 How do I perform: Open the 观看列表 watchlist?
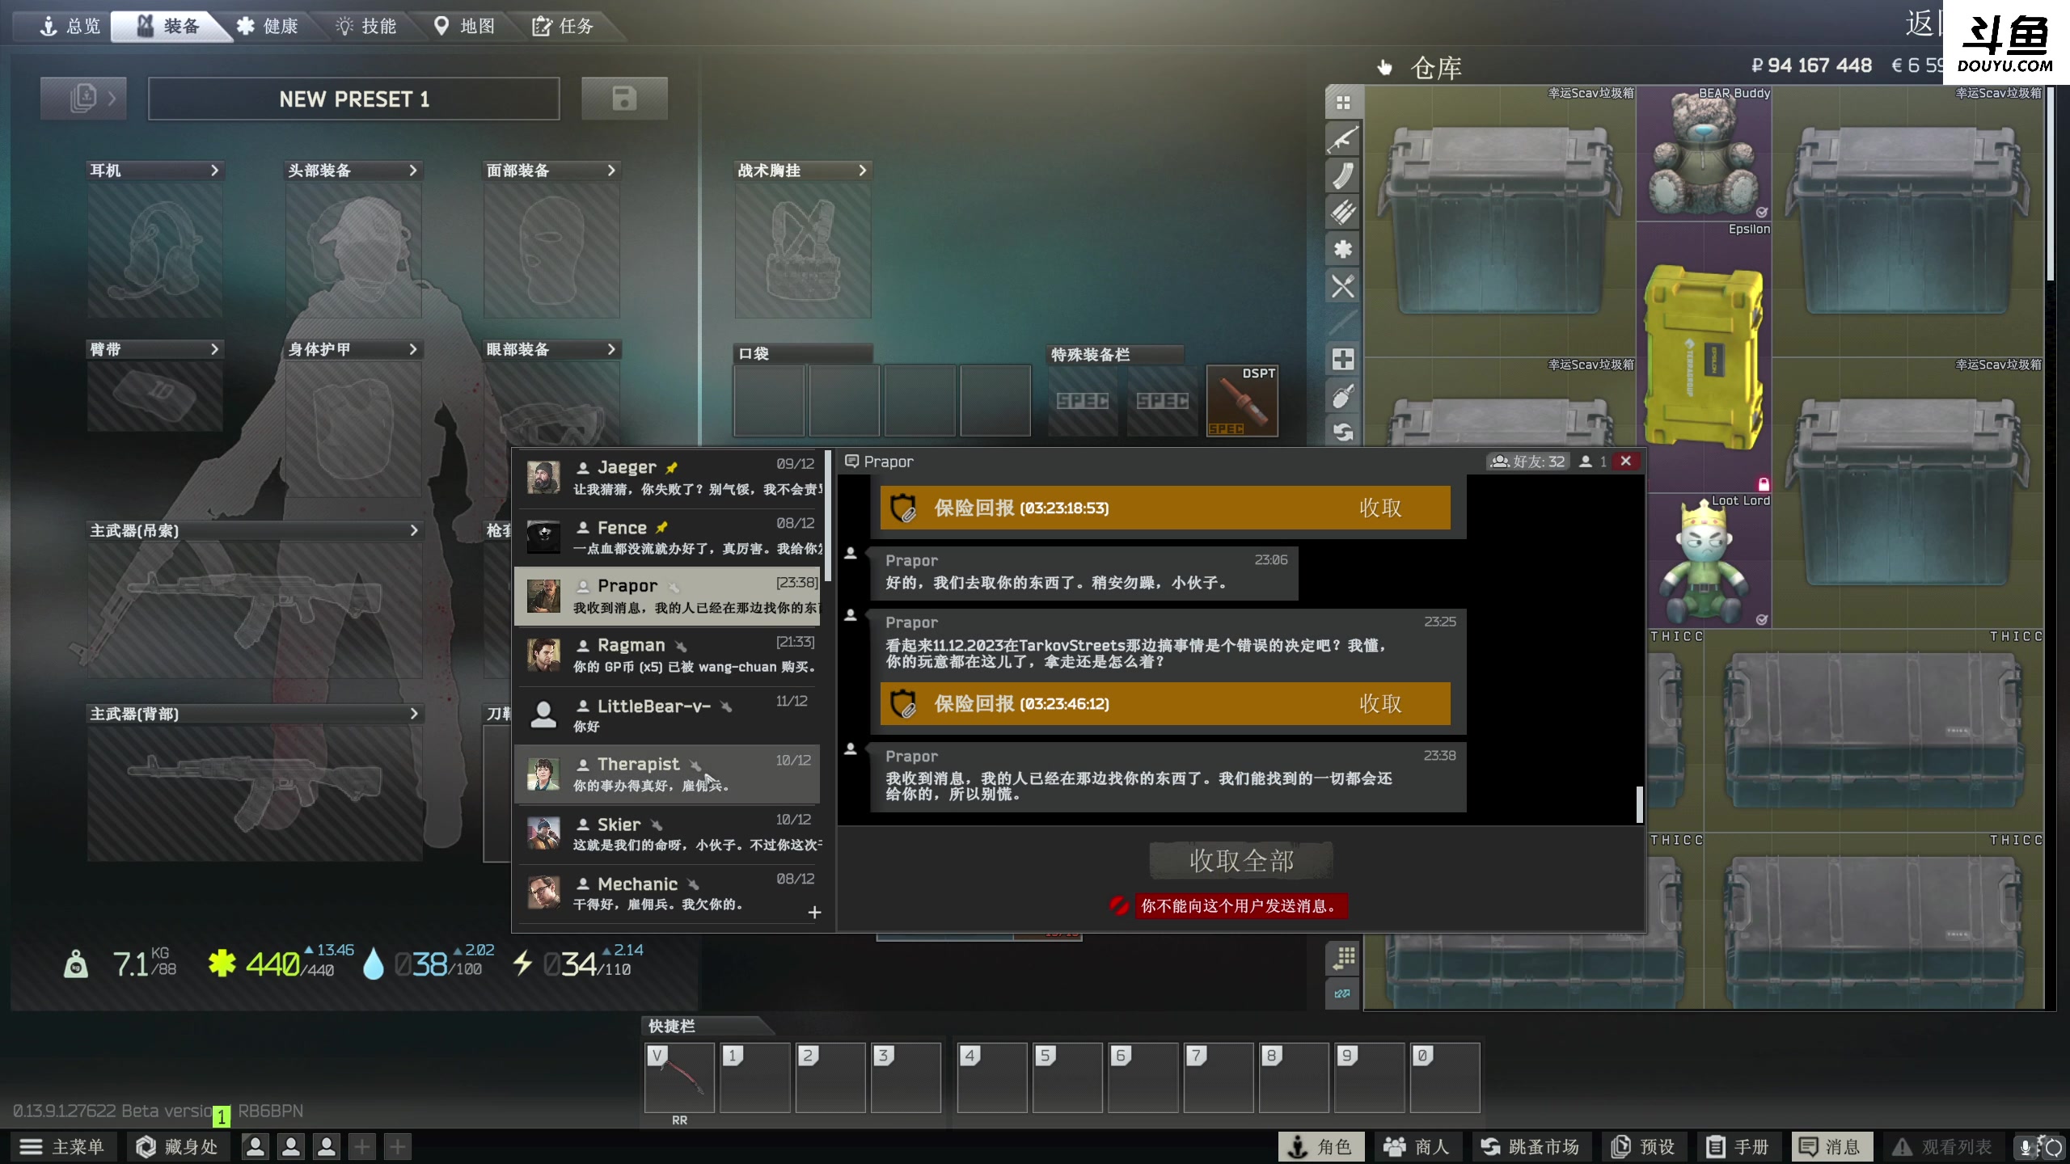coord(1941,1146)
